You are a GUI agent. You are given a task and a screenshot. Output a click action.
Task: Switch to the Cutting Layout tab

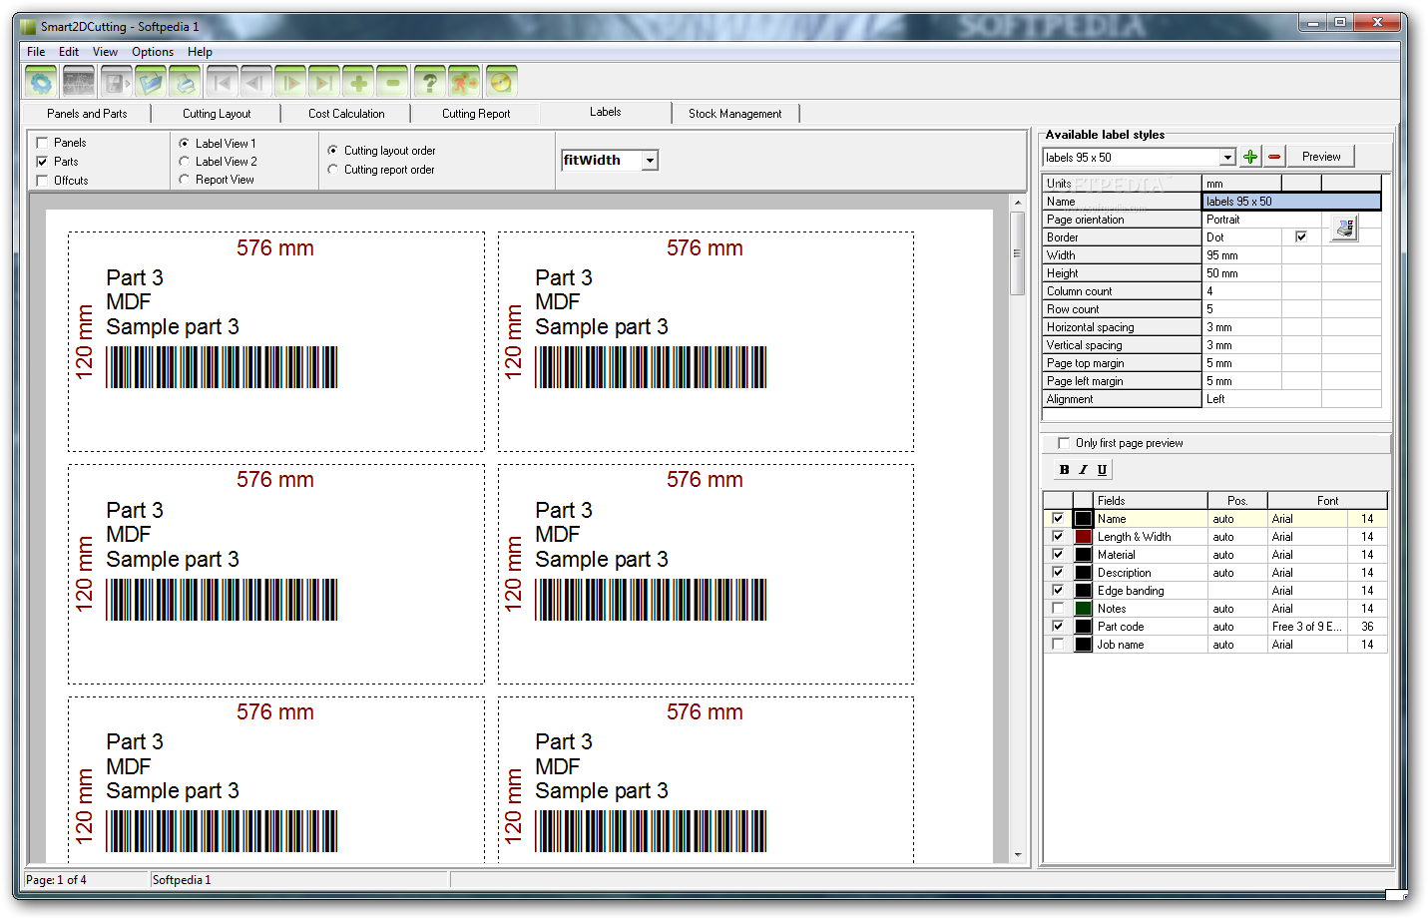click(x=217, y=114)
